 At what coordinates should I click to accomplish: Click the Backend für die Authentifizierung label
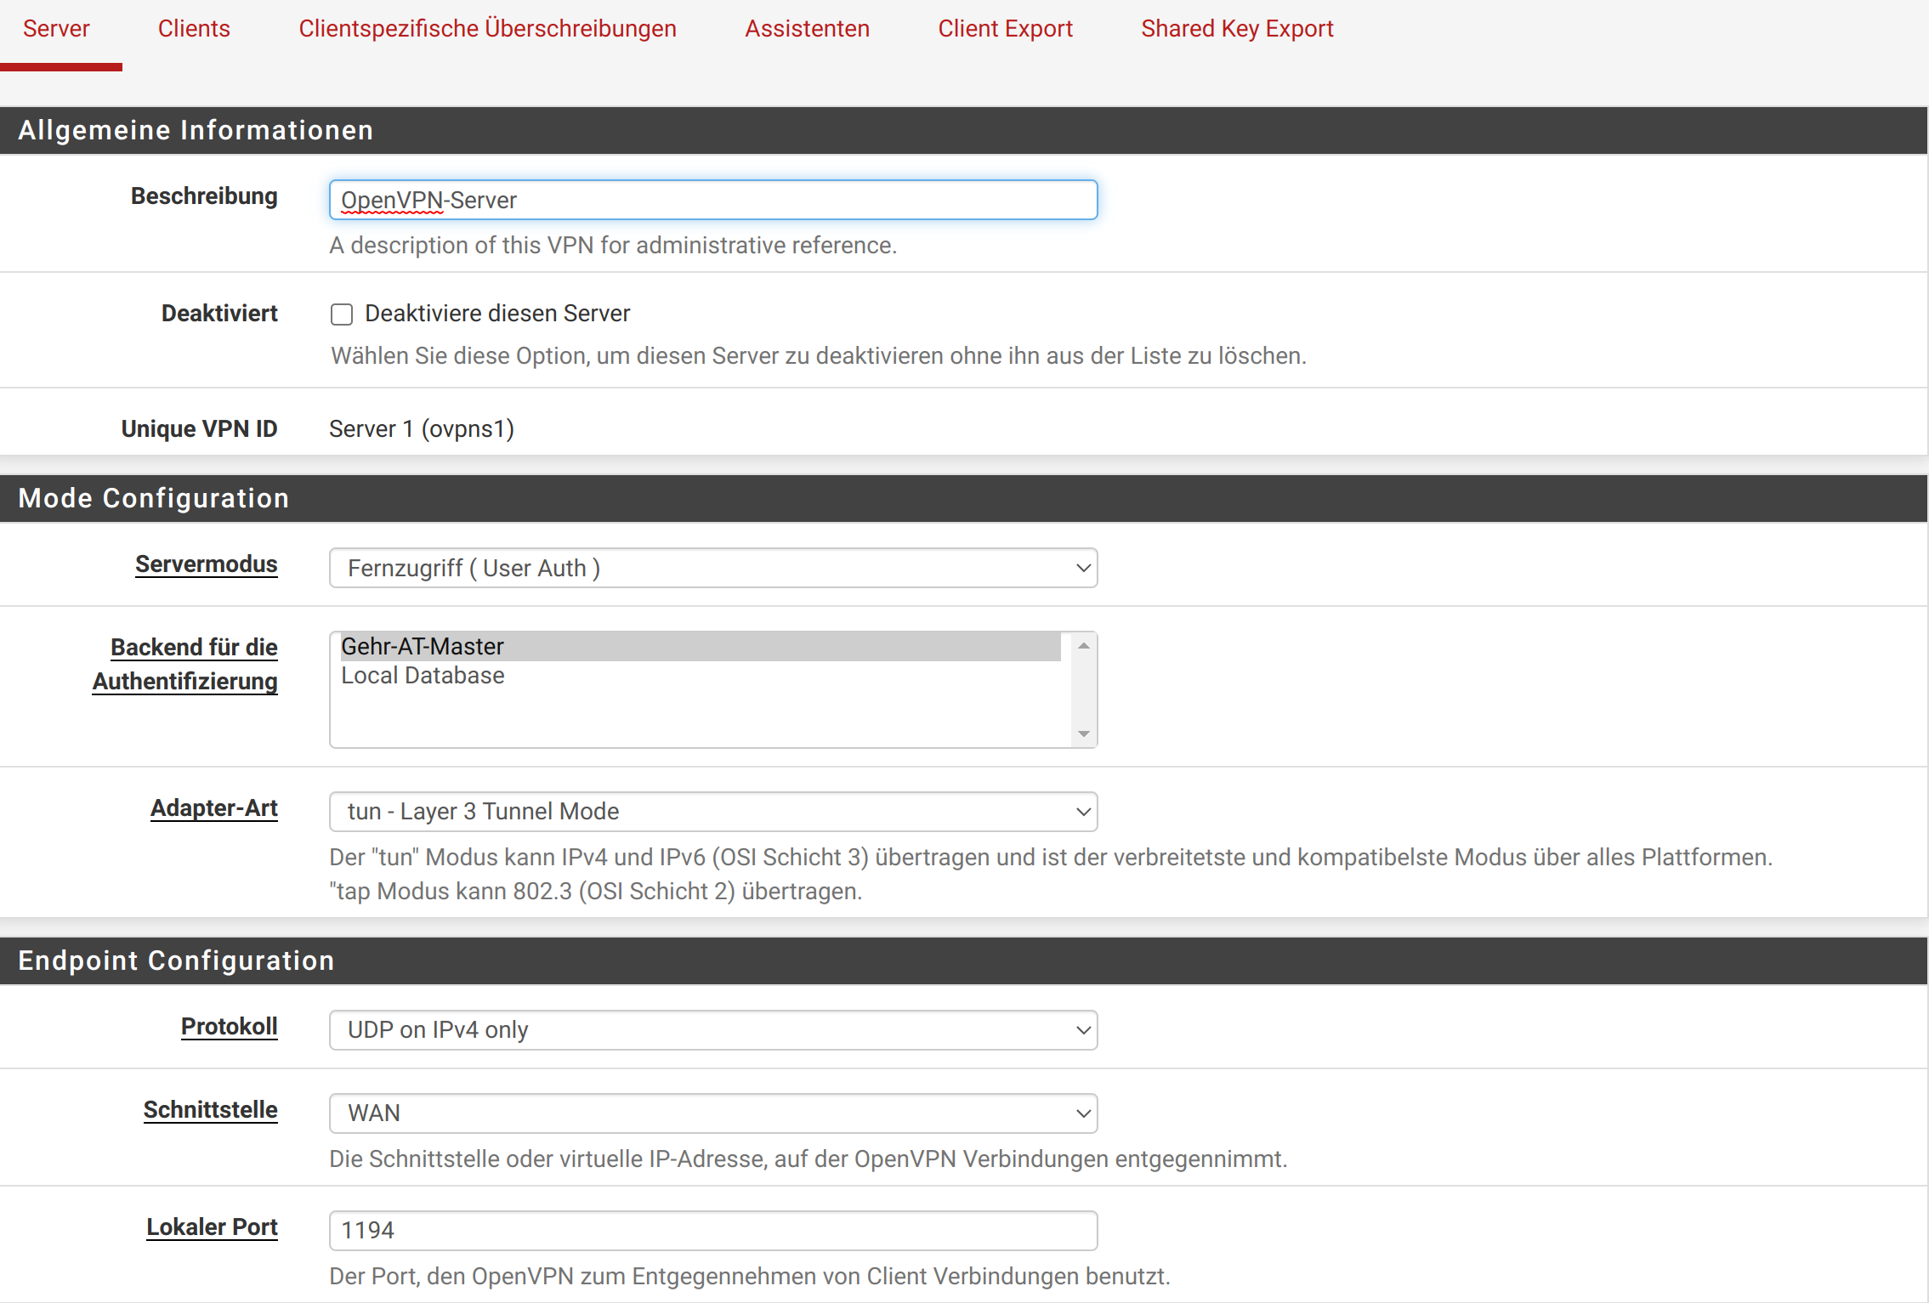(x=185, y=665)
